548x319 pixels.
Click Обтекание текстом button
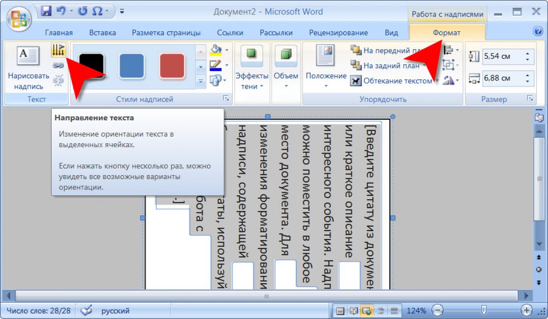394,81
